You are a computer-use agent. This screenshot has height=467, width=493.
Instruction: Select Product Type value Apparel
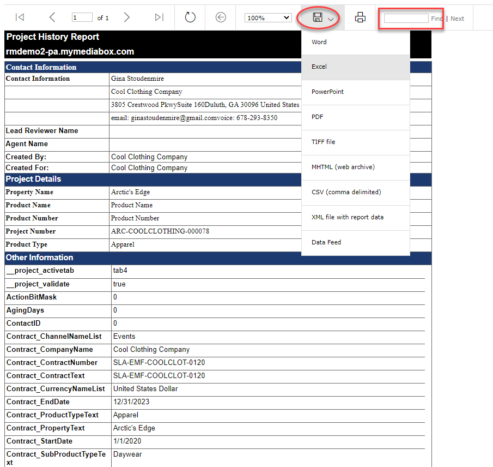pyautogui.click(x=123, y=244)
